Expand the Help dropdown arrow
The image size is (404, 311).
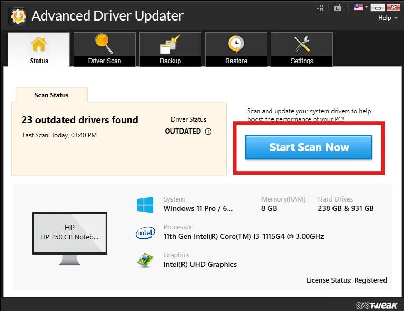[x=396, y=18]
